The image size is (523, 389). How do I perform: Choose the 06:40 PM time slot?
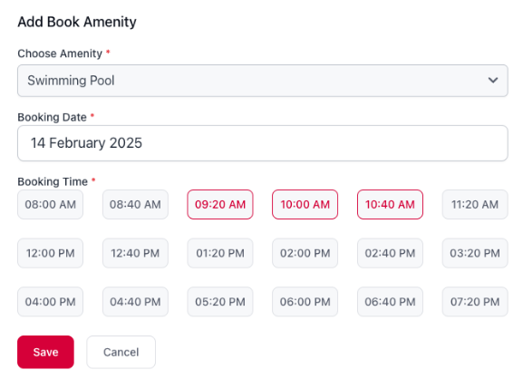pyautogui.click(x=390, y=302)
